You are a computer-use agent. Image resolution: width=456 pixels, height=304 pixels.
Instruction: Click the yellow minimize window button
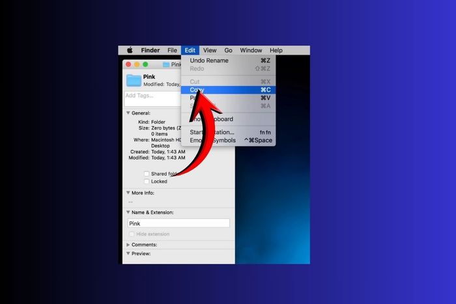coord(137,64)
